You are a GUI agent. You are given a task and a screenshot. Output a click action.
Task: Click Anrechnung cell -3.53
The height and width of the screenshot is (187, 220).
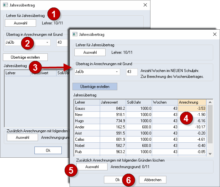192,108
